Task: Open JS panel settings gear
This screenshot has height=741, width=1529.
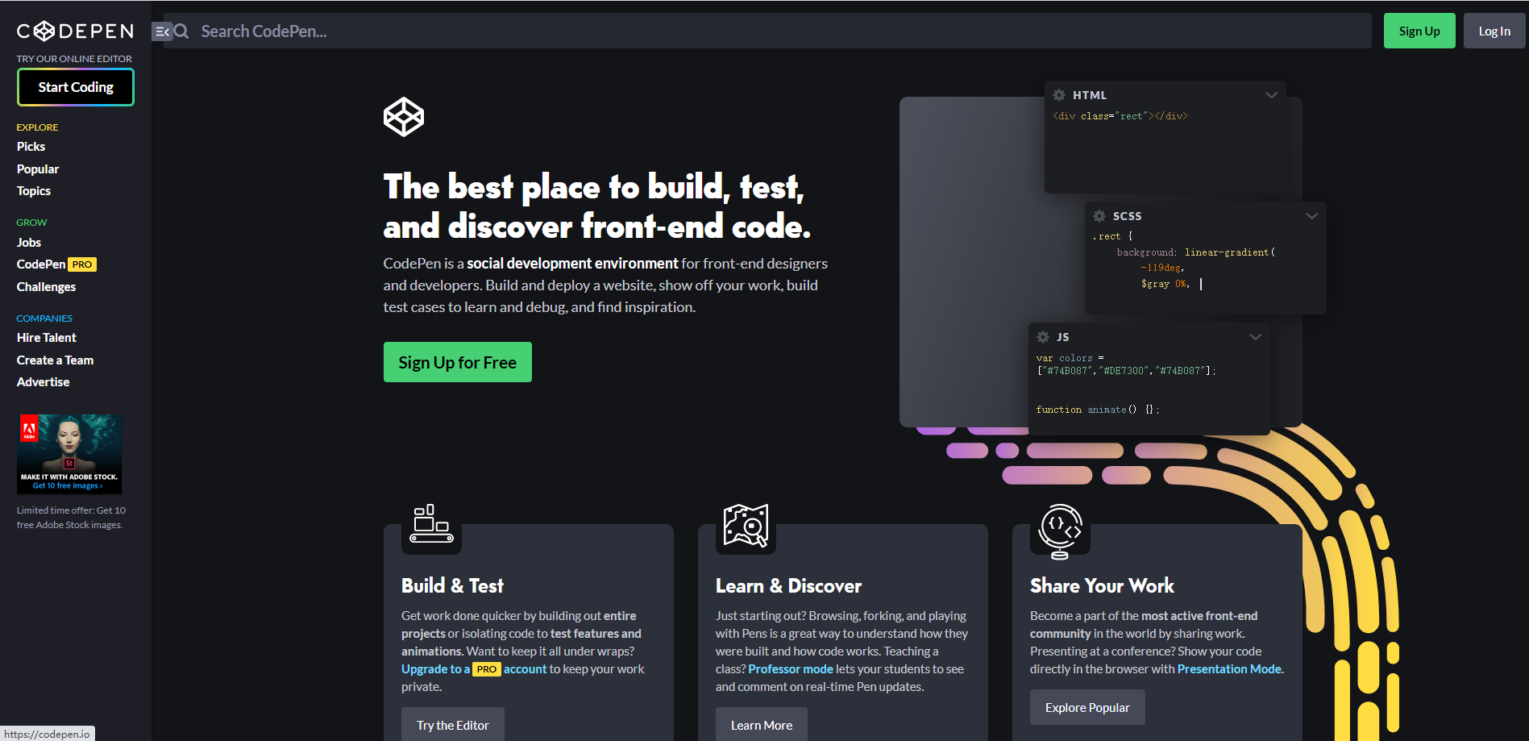Action: pyautogui.click(x=1043, y=337)
